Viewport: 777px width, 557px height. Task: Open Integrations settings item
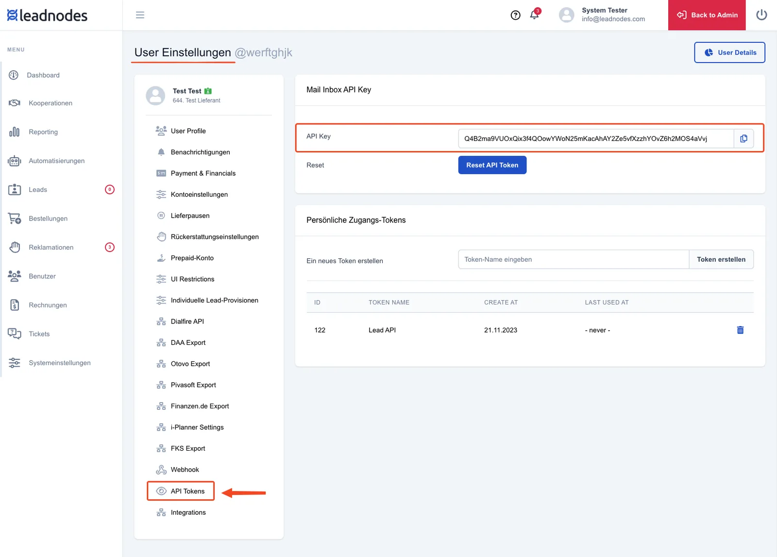(188, 512)
